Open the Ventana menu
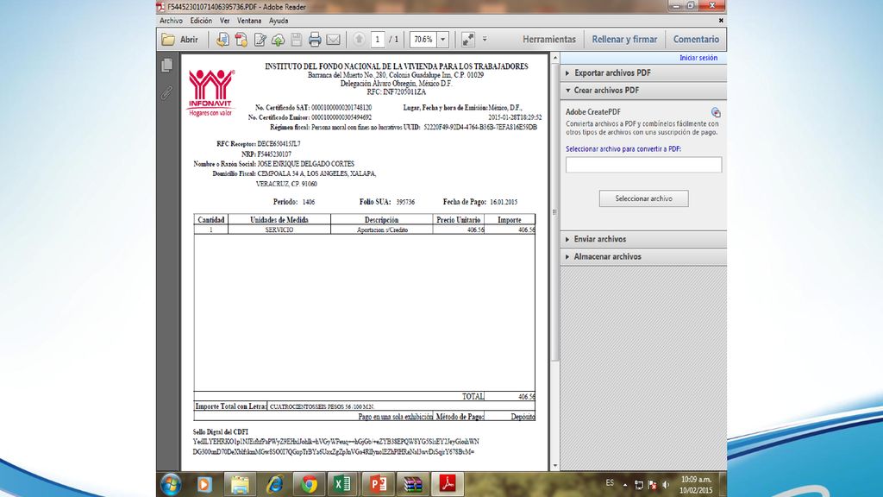883x497 pixels. (x=249, y=21)
